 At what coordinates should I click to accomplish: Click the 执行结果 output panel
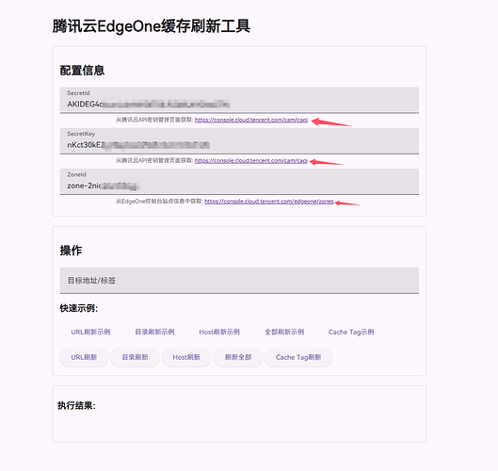tap(239, 414)
